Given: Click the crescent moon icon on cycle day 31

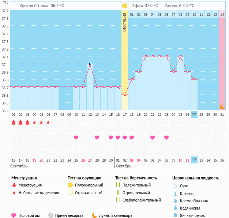Looking at the screenshot, I should 222,107.
